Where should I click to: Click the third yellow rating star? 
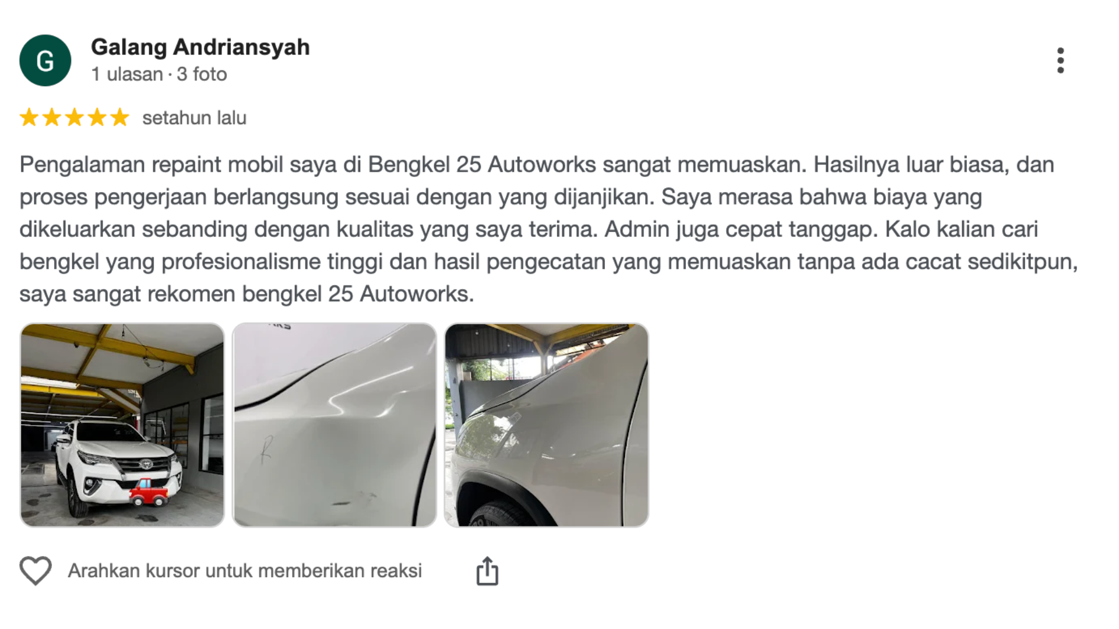tap(75, 118)
